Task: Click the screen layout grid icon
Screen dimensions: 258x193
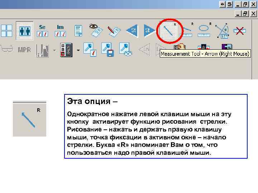Action: pos(6,31)
